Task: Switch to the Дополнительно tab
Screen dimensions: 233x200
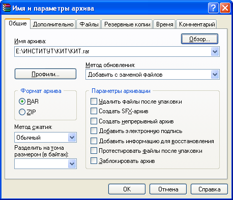Action: point(53,24)
